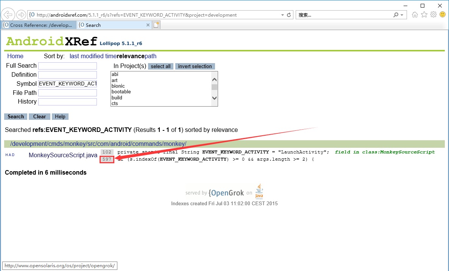Click the Help button
This screenshot has height=271, width=449.
tap(60, 117)
